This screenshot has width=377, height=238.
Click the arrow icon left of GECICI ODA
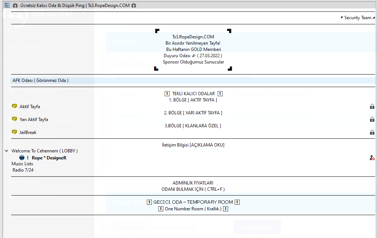pos(149,202)
